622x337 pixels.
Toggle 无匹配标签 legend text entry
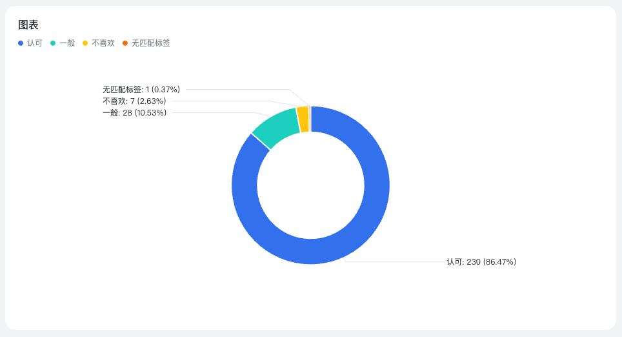coord(151,43)
